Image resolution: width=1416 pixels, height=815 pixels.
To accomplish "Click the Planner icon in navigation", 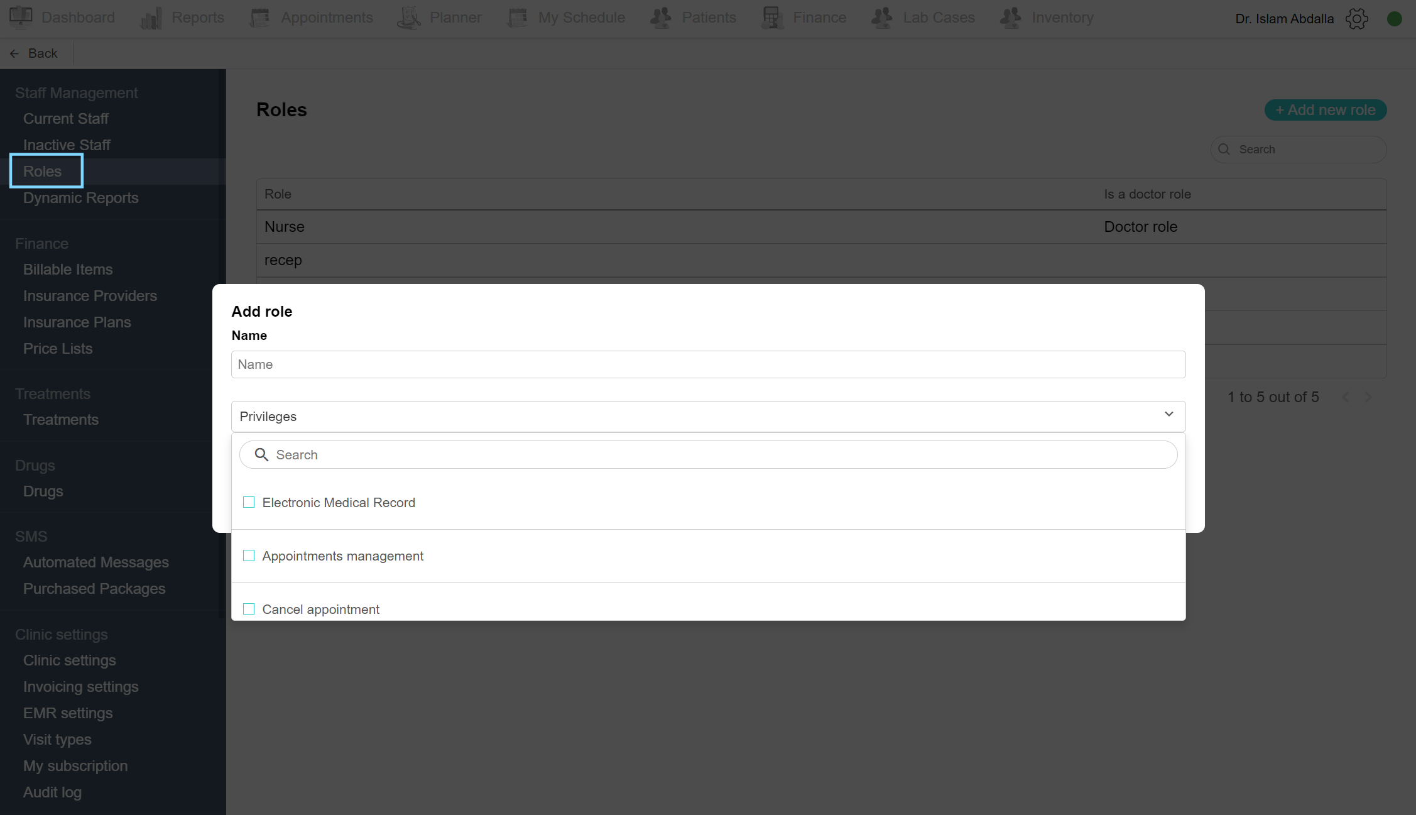I will [x=408, y=18].
